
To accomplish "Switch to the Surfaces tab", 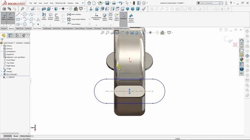I will [28, 28].
